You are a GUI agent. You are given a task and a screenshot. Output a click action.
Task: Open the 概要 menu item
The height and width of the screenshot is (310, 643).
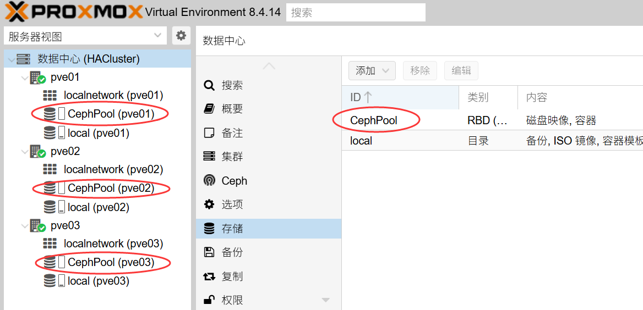269,109
